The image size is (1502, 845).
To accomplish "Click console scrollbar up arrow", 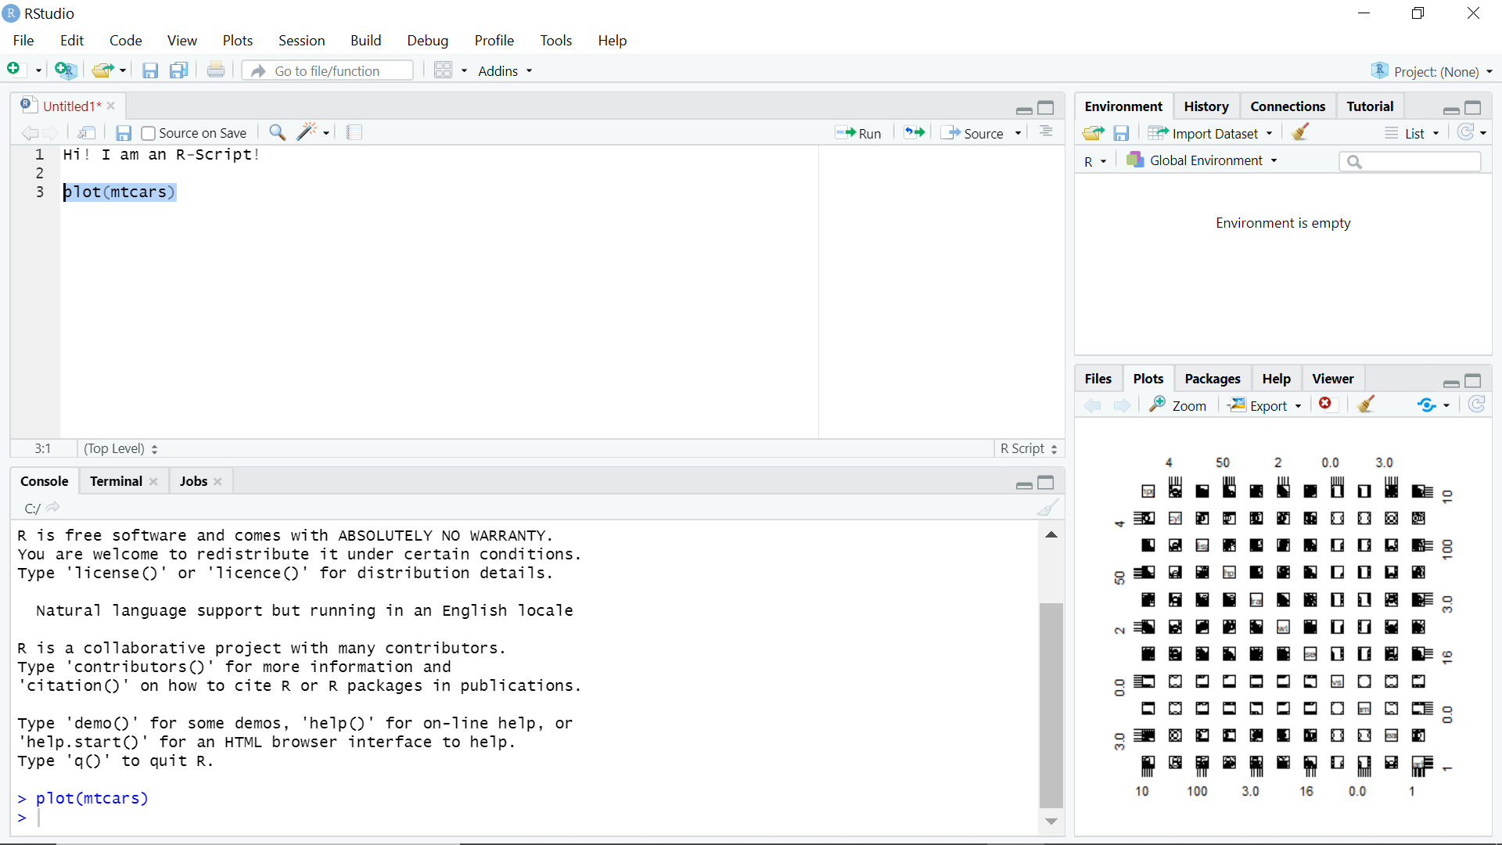I will pos(1051,534).
